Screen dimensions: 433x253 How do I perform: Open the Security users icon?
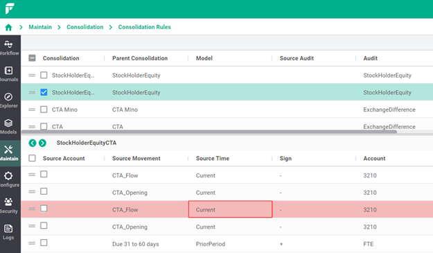pyautogui.click(x=8, y=202)
